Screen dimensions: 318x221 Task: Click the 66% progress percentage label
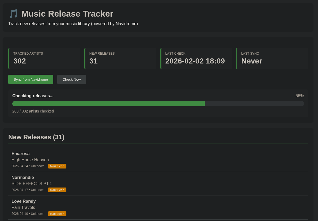tap(300, 96)
